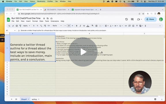Click the insert chart icon
The image size is (166, 104).
click(x=133, y=26)
